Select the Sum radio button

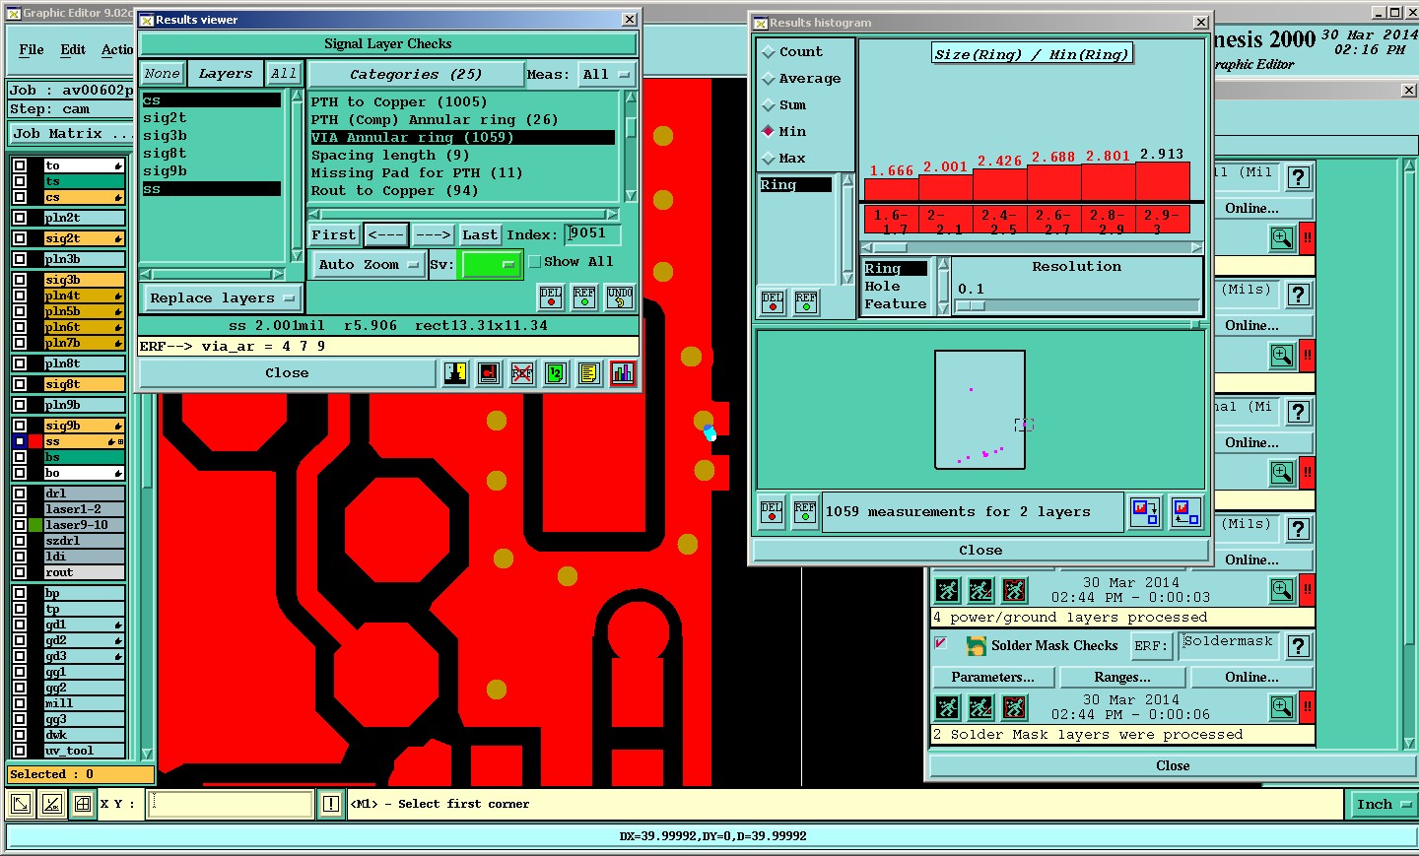(769, 105)
